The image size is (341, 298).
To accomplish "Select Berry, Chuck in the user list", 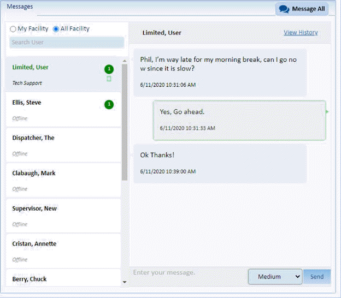I will click(55, 279).
